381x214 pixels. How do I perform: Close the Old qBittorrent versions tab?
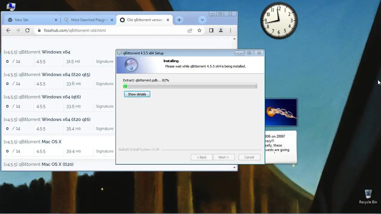point(168,20)
